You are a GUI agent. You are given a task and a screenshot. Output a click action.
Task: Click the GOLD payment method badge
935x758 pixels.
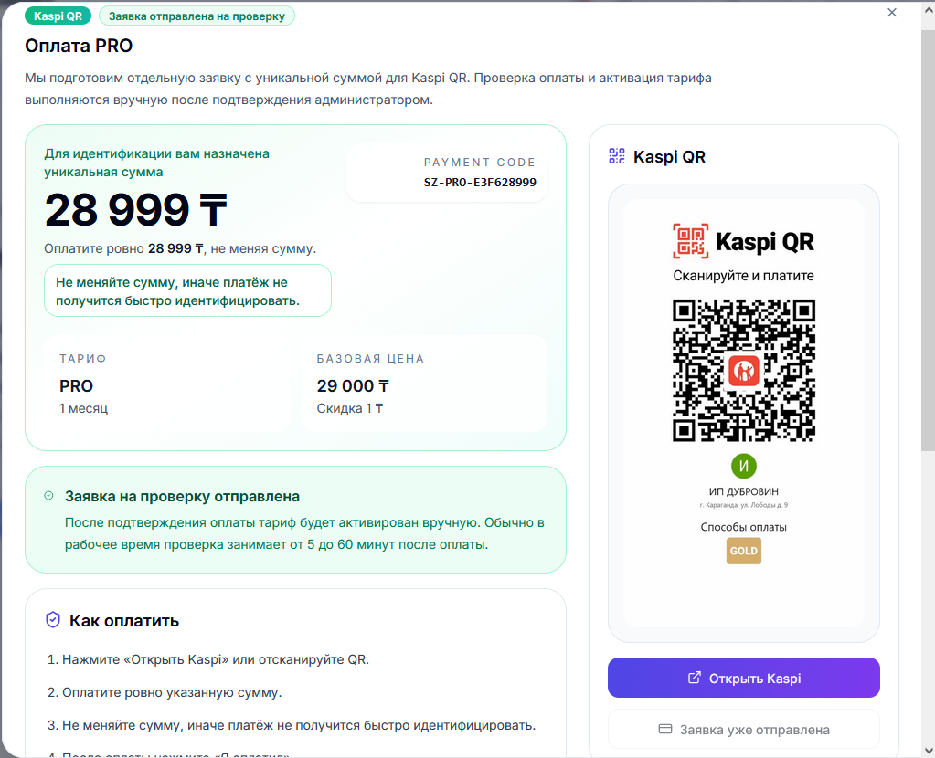pyautogui.click(x=743, y=551)
